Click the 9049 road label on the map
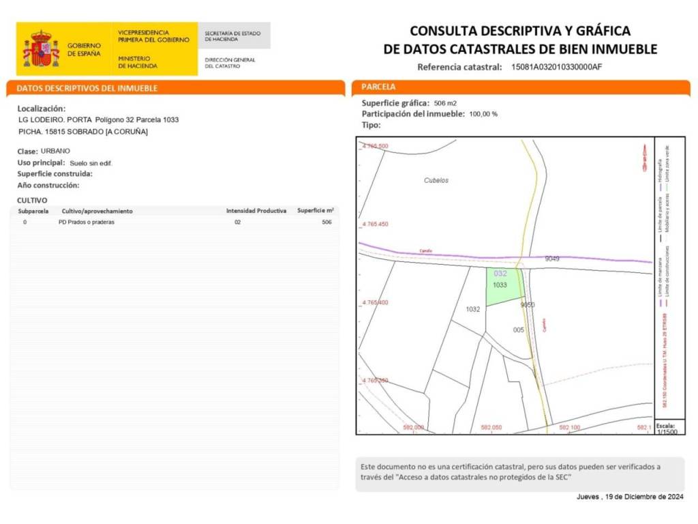Image resolution: width=698 pixels, height=524 pixels. click(x=552, y=259)
